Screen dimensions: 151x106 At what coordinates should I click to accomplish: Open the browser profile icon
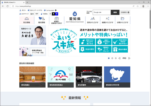(143, 6)
